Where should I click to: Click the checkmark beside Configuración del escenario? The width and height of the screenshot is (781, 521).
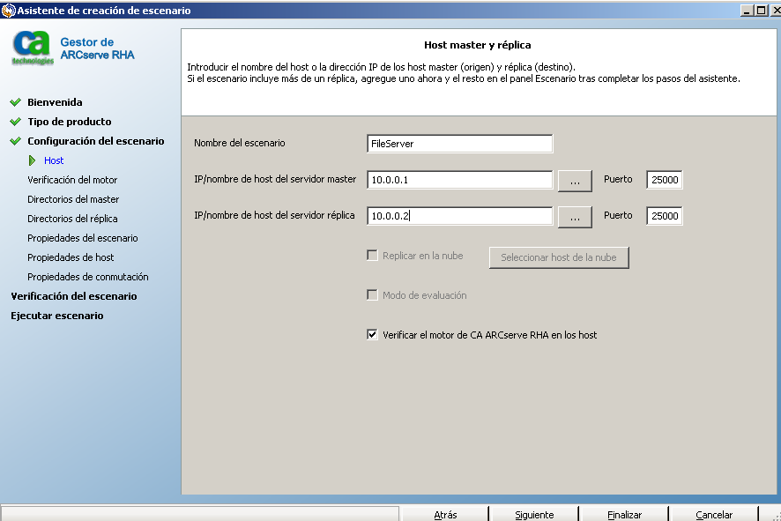point(16,141)
